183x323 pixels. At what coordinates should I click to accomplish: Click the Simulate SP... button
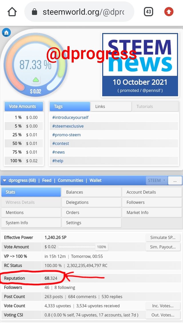pos(163,237)
